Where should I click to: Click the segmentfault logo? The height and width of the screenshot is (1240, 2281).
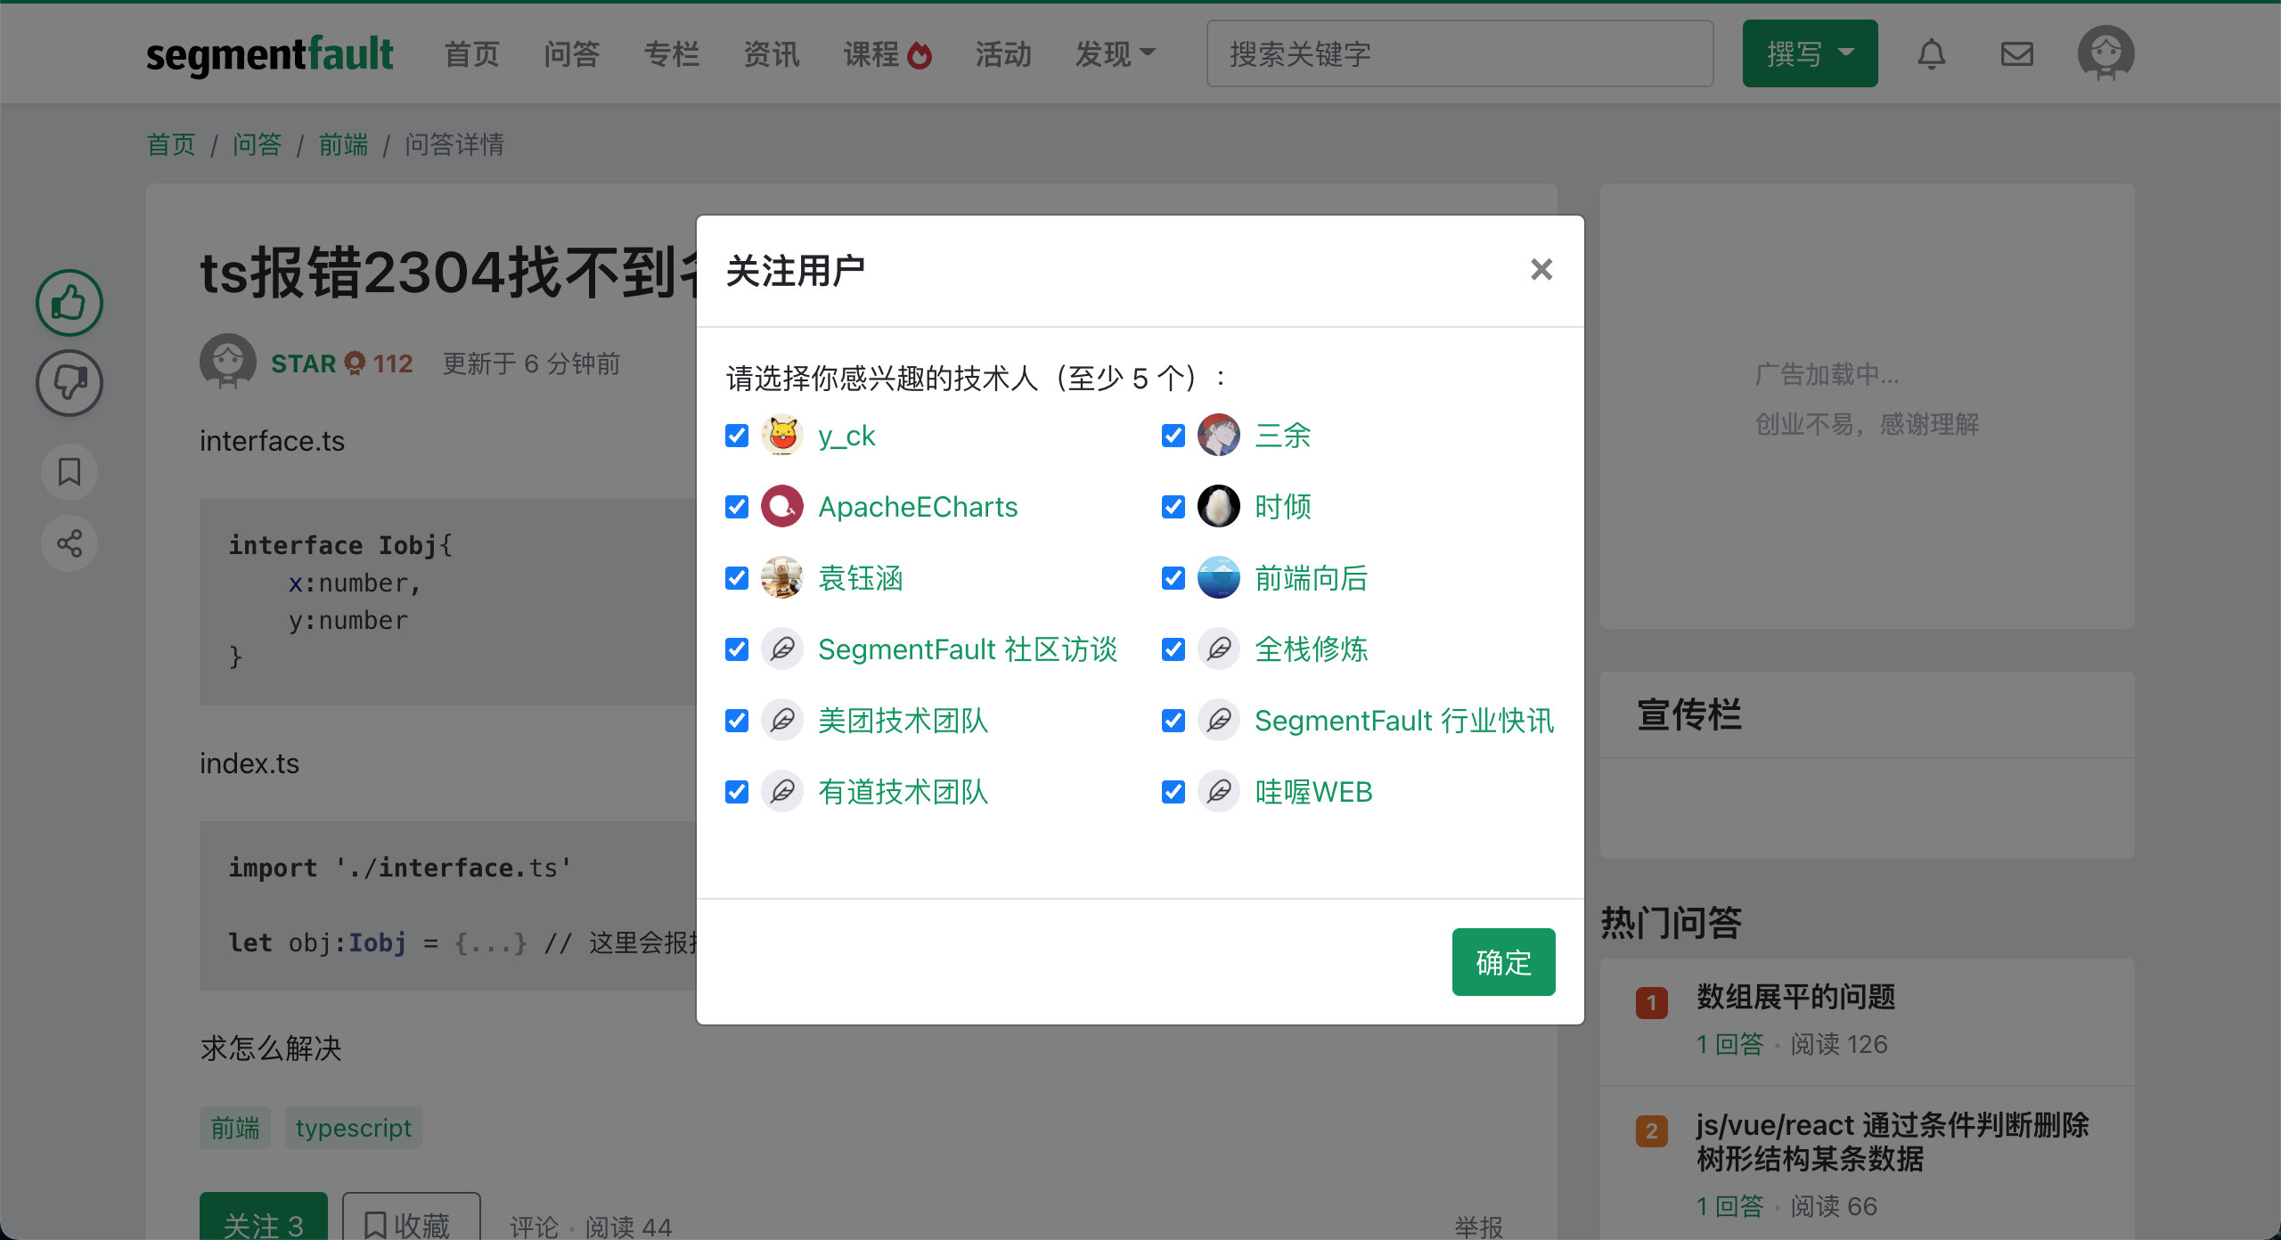pyautogui.click(x=269, y=54)
